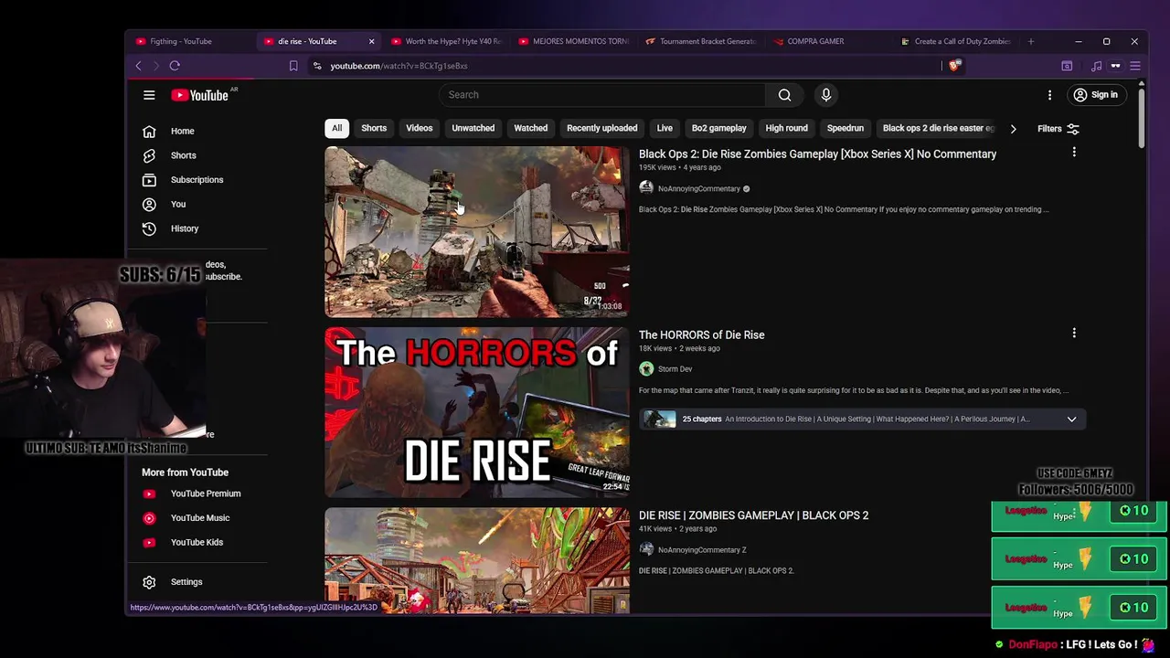Open options menu for Black Ops 2 video

pos(1074,153)
